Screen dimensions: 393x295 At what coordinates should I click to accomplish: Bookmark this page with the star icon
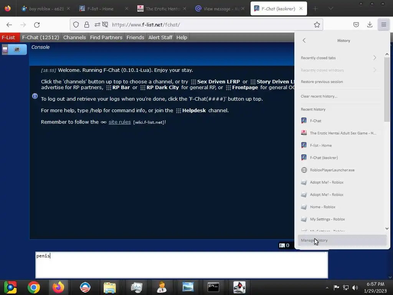click(x=317, y=25)
